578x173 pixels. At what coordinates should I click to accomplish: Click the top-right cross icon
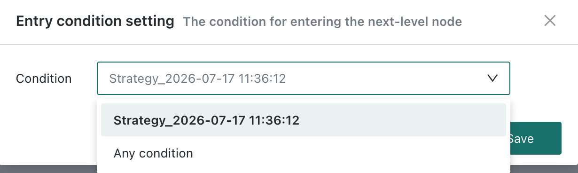550,21
